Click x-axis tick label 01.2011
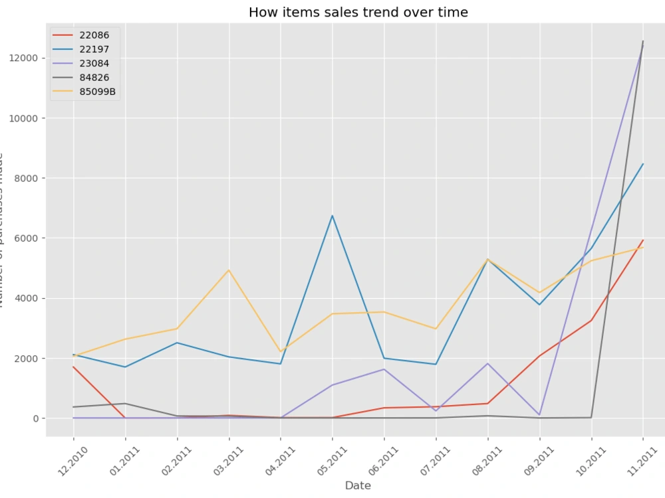Viewport: 665px width, 498px height. [x=124, y=461]
